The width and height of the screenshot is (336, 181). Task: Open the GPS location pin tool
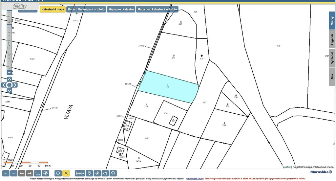point(89,173)
